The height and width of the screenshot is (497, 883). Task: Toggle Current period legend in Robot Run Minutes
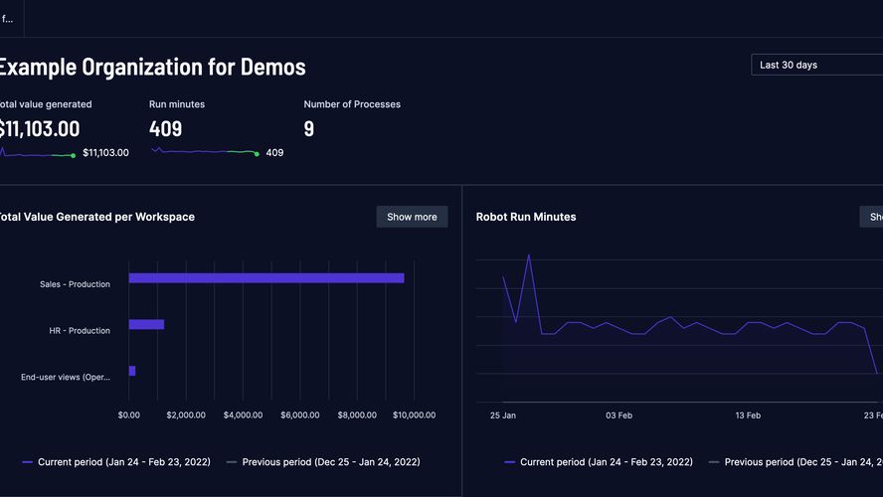(599, 462)
